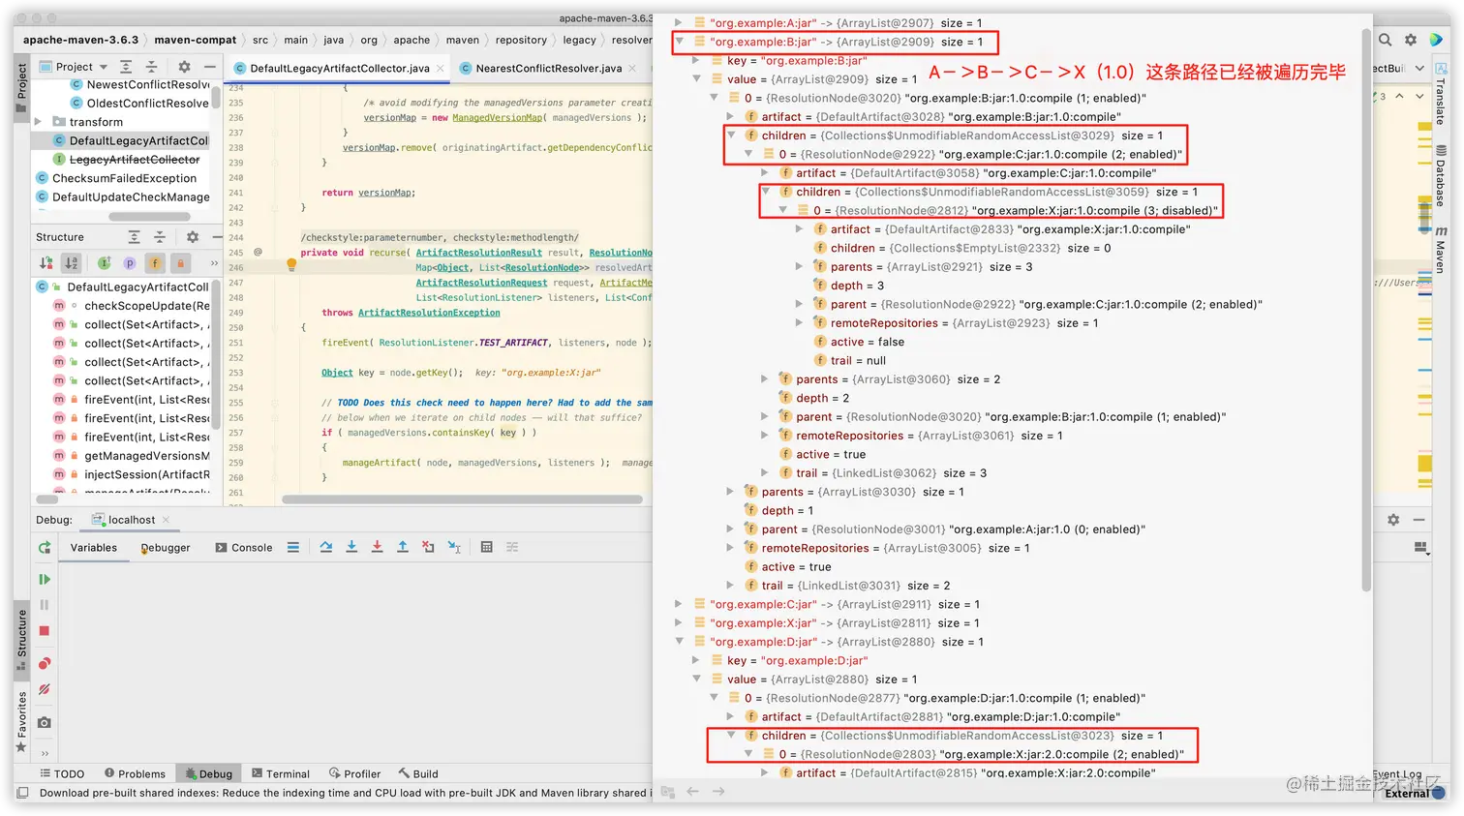Open the Terminal tool window

tap(281, 774)
